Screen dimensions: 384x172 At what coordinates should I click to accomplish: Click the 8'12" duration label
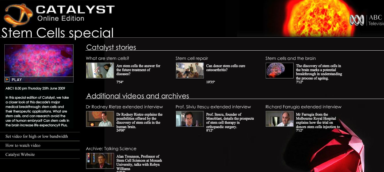pyautogui.click(x=210, y=130)
